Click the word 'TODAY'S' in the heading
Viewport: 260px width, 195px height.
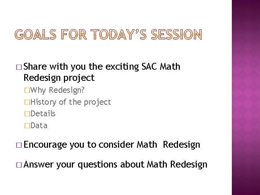point(119,34)
